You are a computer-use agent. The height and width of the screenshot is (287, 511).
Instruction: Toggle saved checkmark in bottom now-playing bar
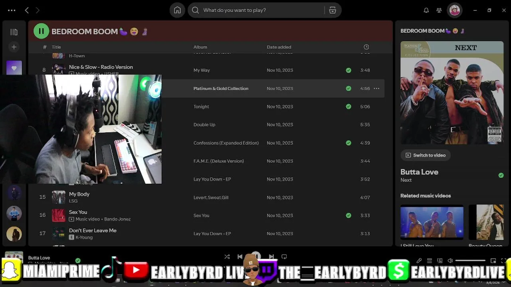pos(78,261)
